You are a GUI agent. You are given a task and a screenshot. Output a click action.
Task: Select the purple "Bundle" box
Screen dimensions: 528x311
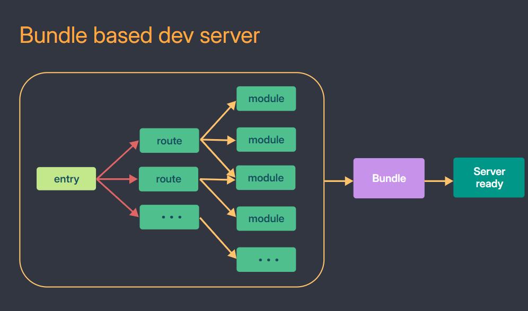389,178
